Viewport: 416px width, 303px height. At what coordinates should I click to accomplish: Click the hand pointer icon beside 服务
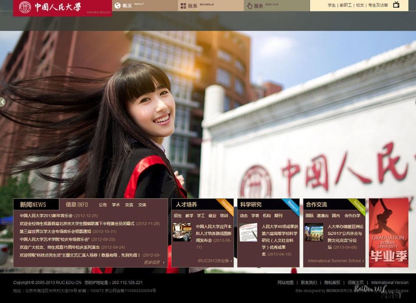pos(250,6)
